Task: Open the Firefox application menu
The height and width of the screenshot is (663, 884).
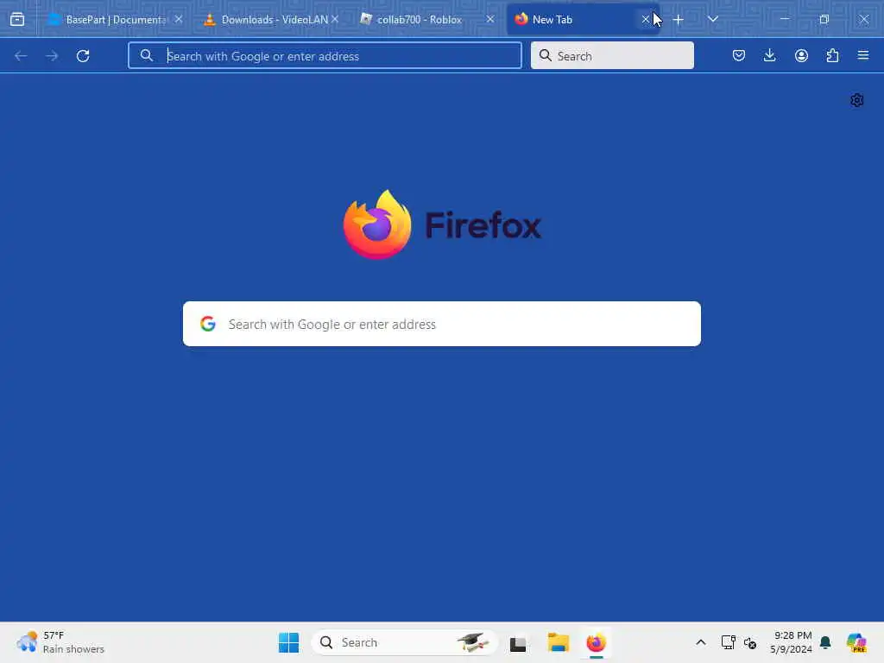Action: [x=863, y=55]
